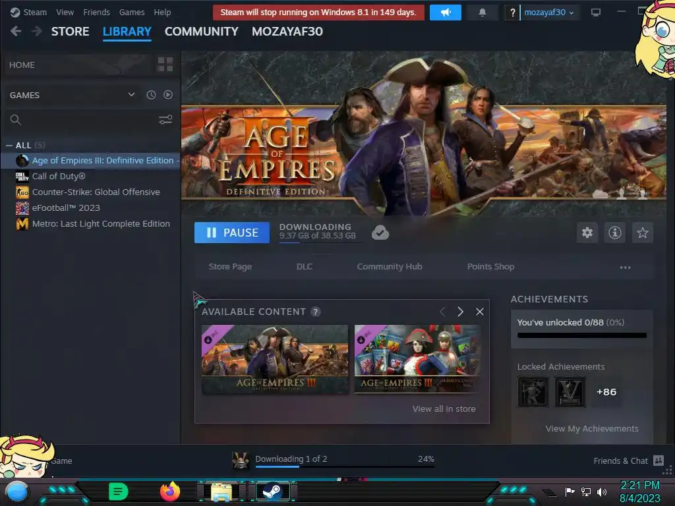Click View My Achievements
This screenshot has width=675, height=506.
tap(592, 428)
